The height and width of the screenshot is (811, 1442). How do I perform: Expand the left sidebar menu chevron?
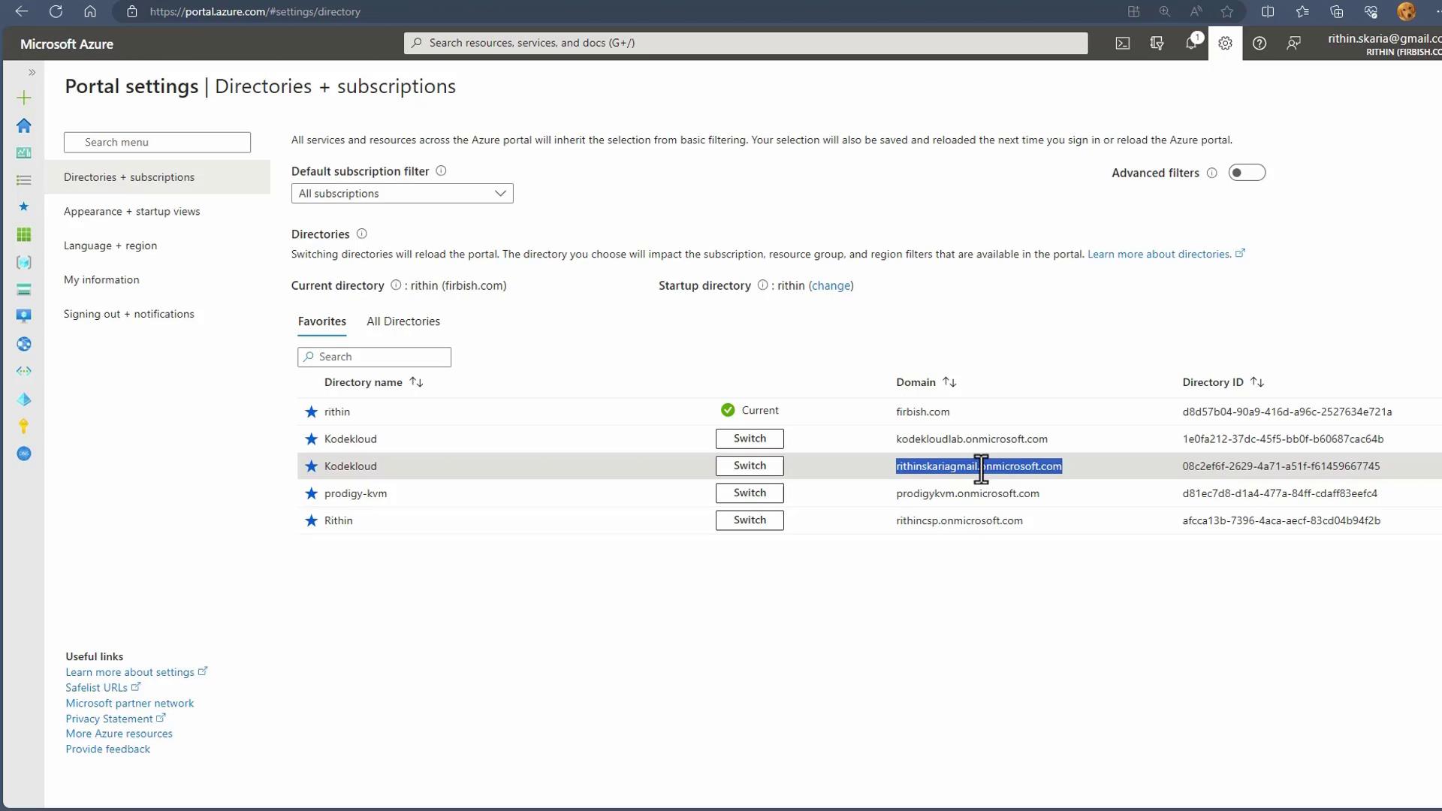pos(32,72)
